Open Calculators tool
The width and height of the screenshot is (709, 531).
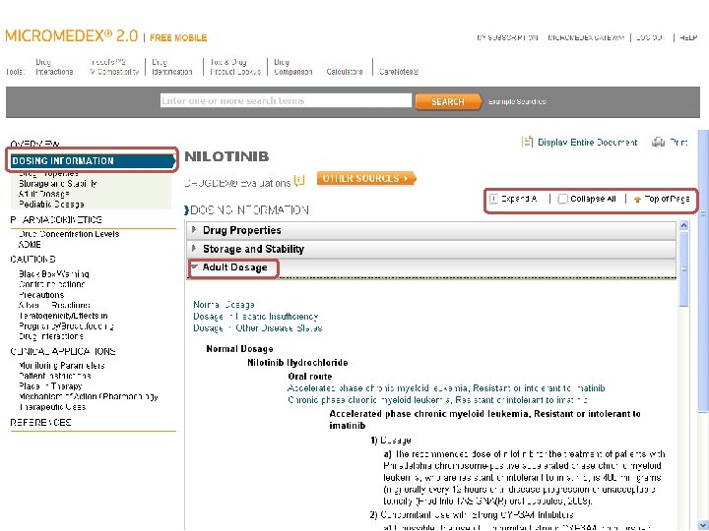coord(345,72)
